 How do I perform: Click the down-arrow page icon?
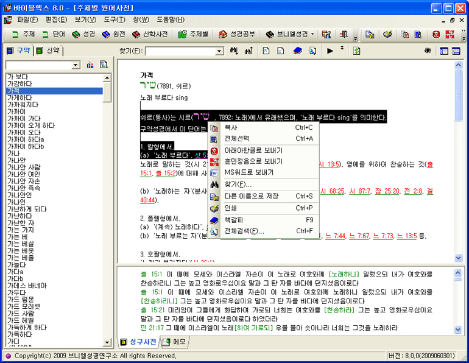tap(280, 51)
